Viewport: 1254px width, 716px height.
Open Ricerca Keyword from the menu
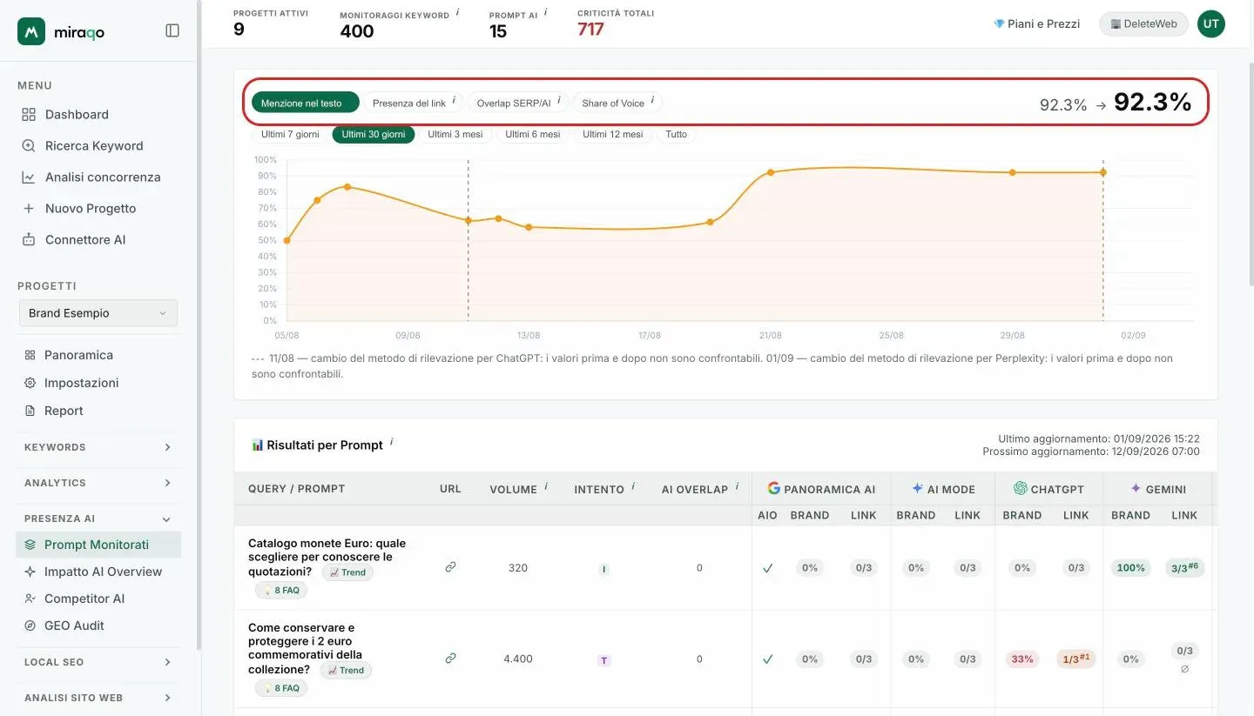click(x=94, y=146)
